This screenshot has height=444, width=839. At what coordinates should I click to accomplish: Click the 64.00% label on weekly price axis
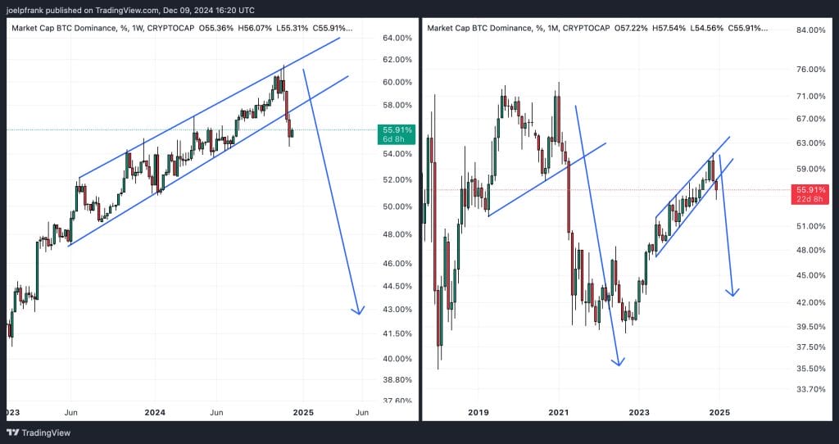(x=397, y=38)
